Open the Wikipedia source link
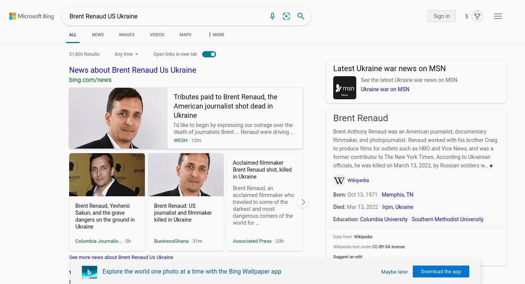 358,180
